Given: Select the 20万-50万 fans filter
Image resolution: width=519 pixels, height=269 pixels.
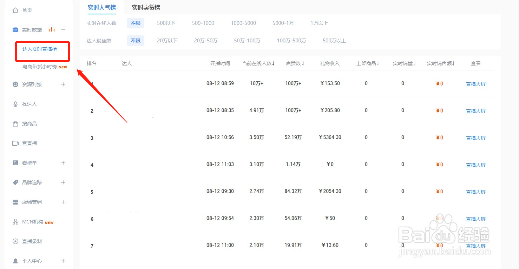Looking at the screenshot, I should pos(205,41).
